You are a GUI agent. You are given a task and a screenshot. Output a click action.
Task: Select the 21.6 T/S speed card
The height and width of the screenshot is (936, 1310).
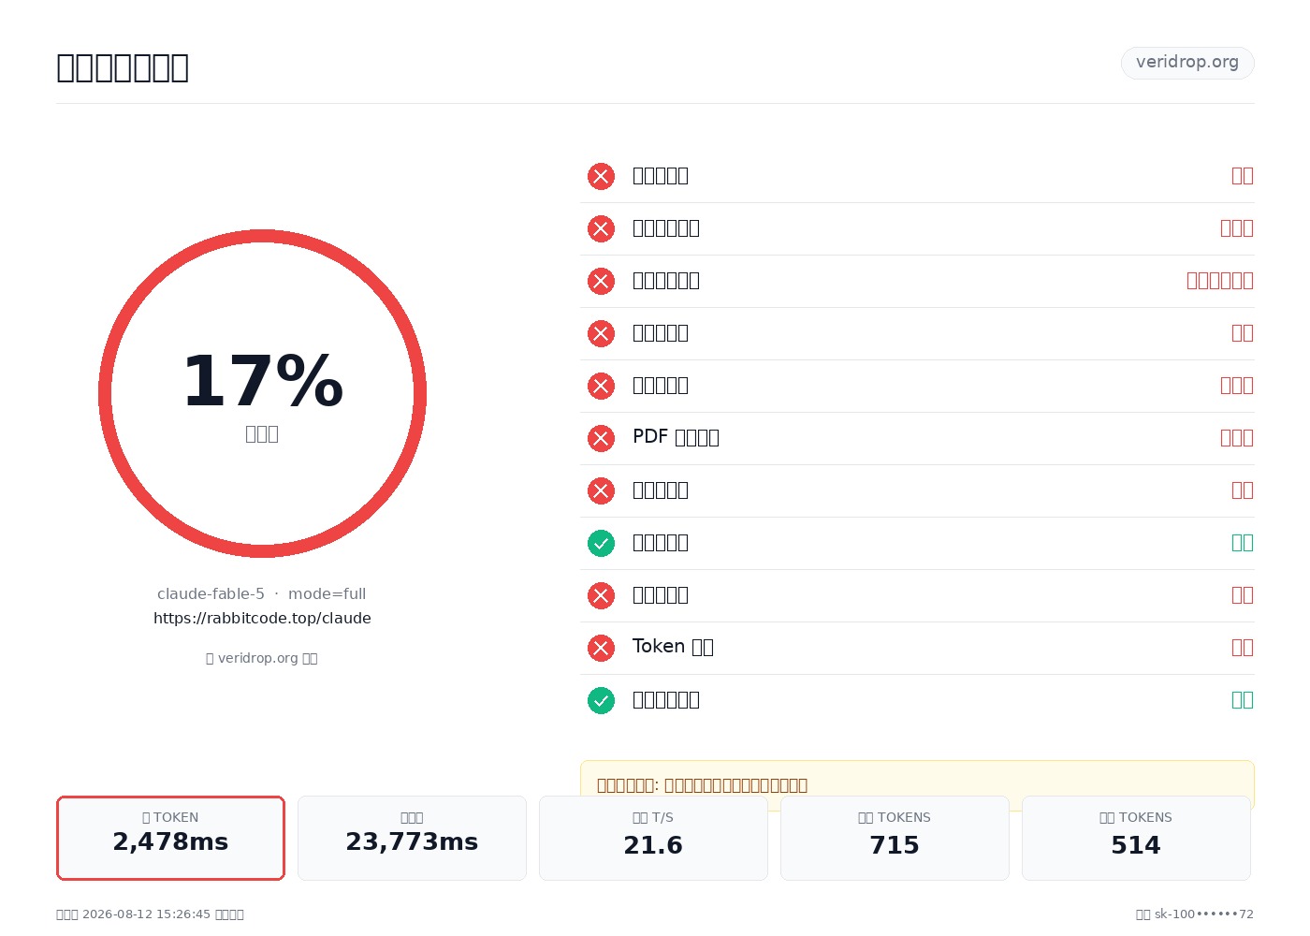tap(653, 838)
